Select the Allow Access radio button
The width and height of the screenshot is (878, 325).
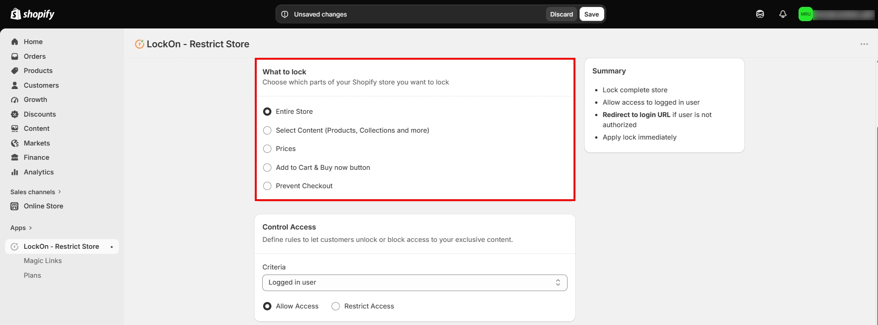[267, 306]
